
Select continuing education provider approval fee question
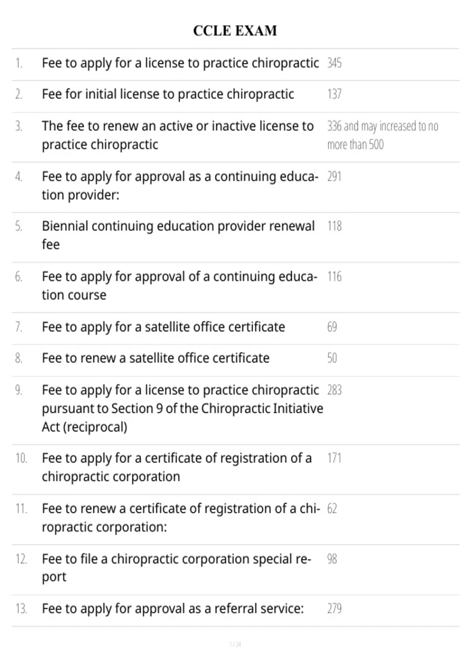180,186
